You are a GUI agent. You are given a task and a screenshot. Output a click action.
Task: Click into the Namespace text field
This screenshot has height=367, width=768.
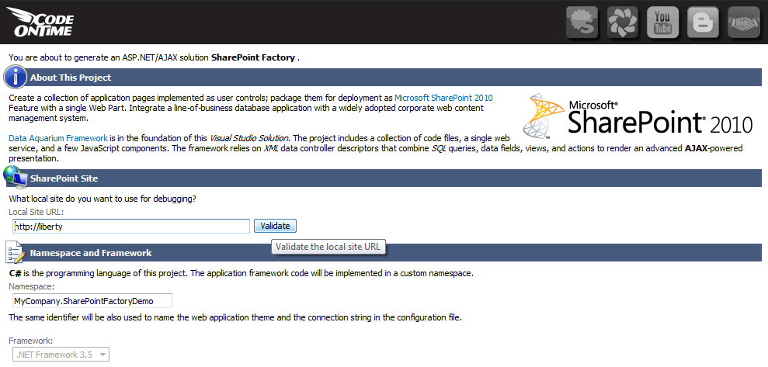click(92, 300)
